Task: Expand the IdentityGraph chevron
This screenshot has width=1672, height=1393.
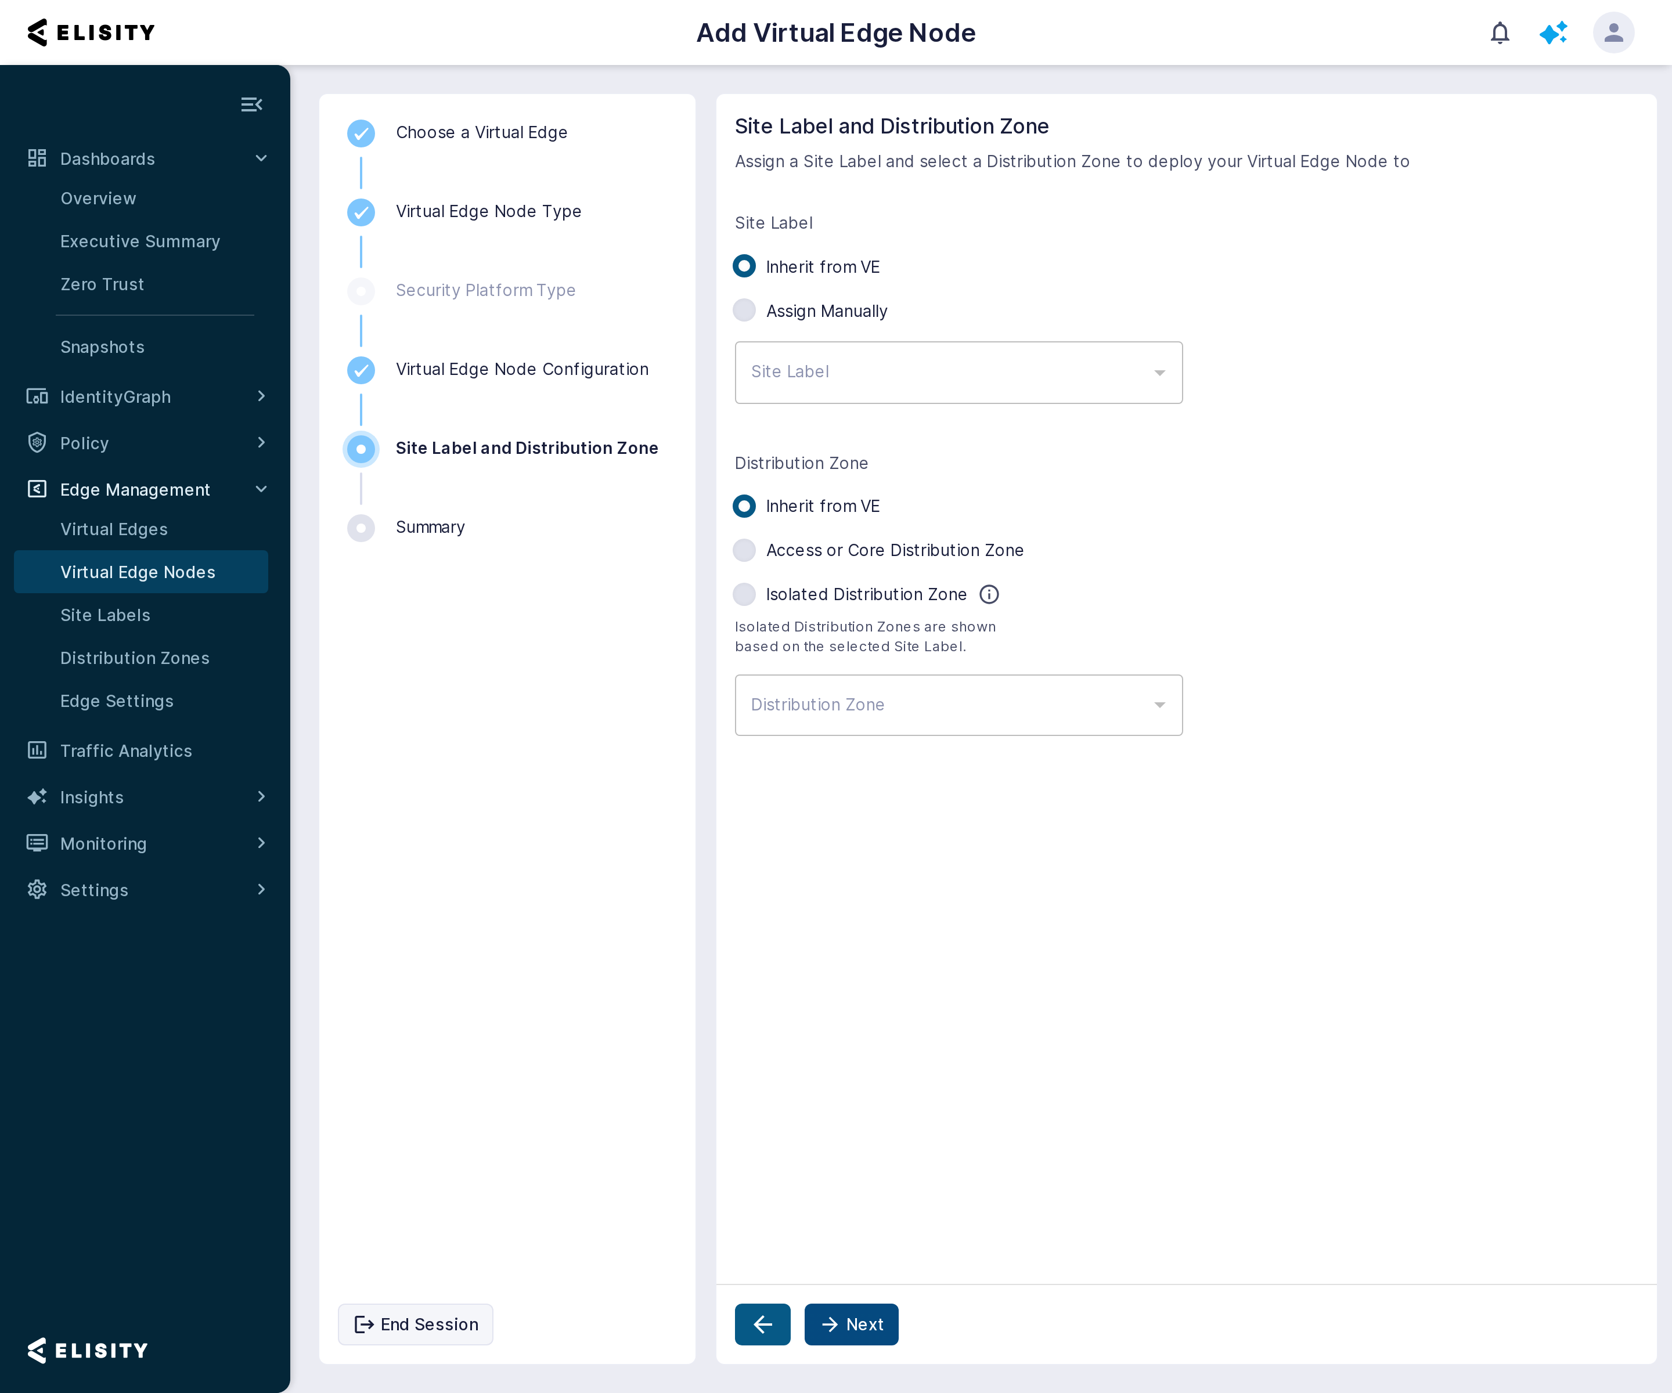Action: pos(261,396)
